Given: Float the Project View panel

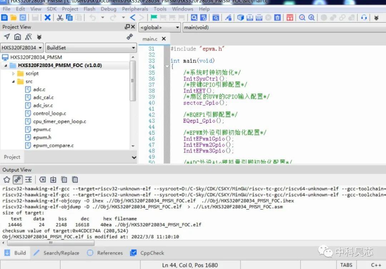Looking at the screenshot, I should pos(127,26).
